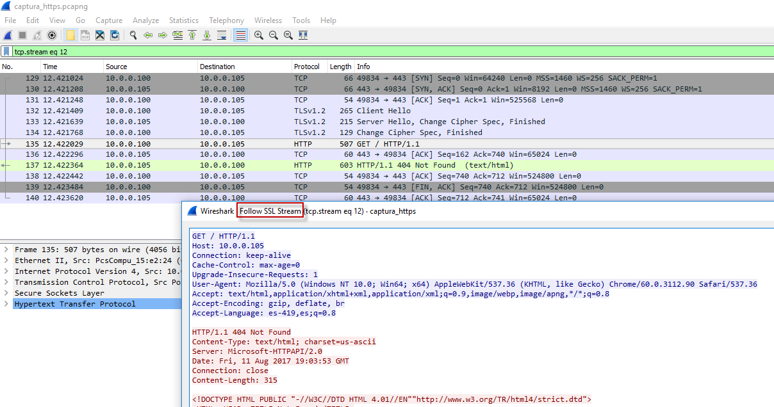The width and height of the screenshot is (774, 407).
Task: Close this capture file icon
Action: click(100, 35)
